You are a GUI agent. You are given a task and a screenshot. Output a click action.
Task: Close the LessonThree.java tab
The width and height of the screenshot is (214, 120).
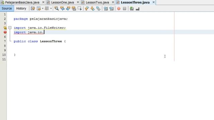(153, 2)
